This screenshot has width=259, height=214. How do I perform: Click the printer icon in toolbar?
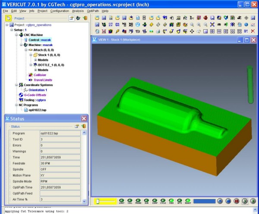158,31
